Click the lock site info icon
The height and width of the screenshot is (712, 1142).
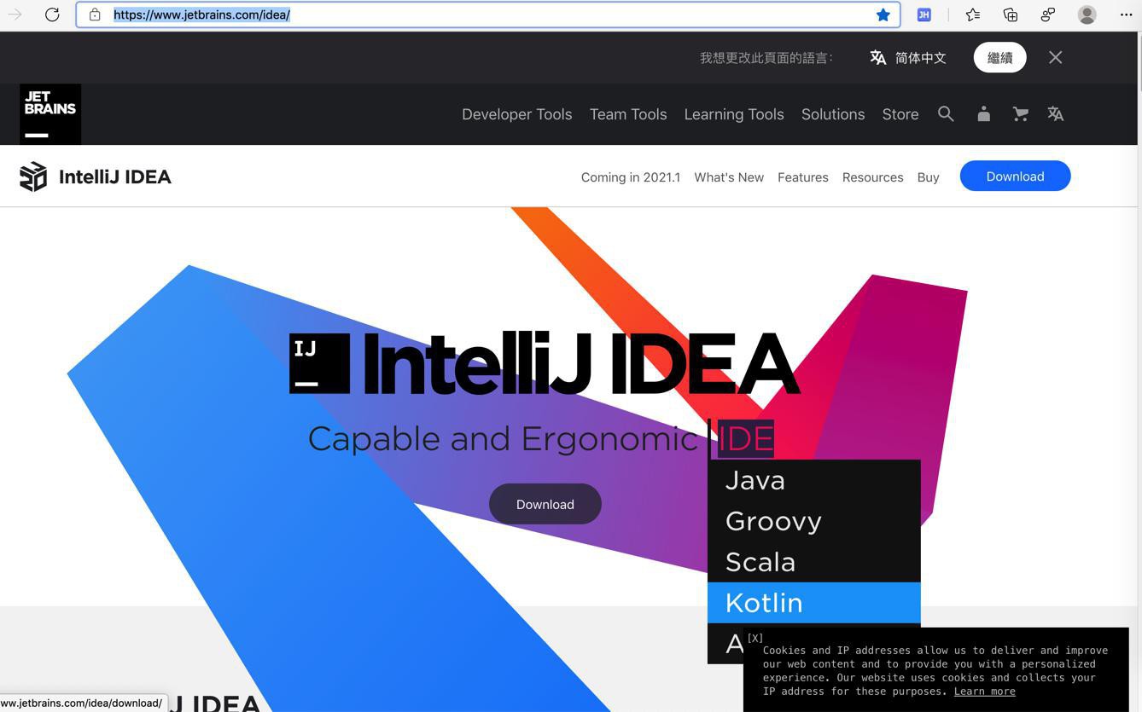pos(95,14)
